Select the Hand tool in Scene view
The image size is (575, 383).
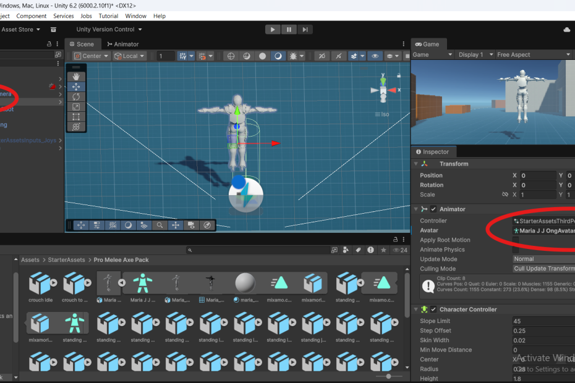[x=76, y=76]
